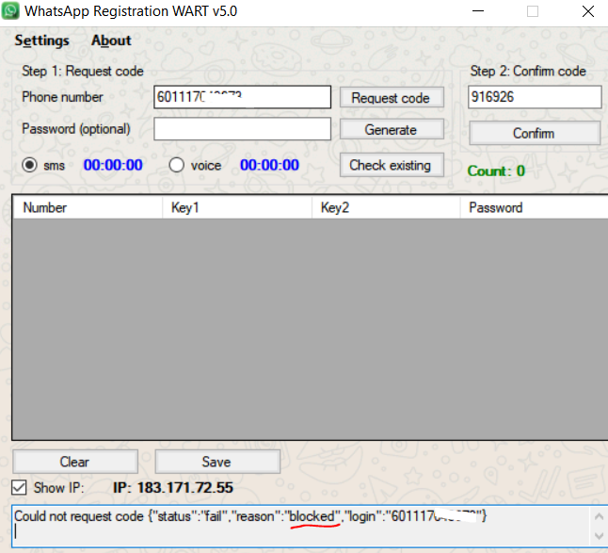Viewport: 608px width, 553px height.
Task: Click the Phone number input field
Action: point(242,97)
